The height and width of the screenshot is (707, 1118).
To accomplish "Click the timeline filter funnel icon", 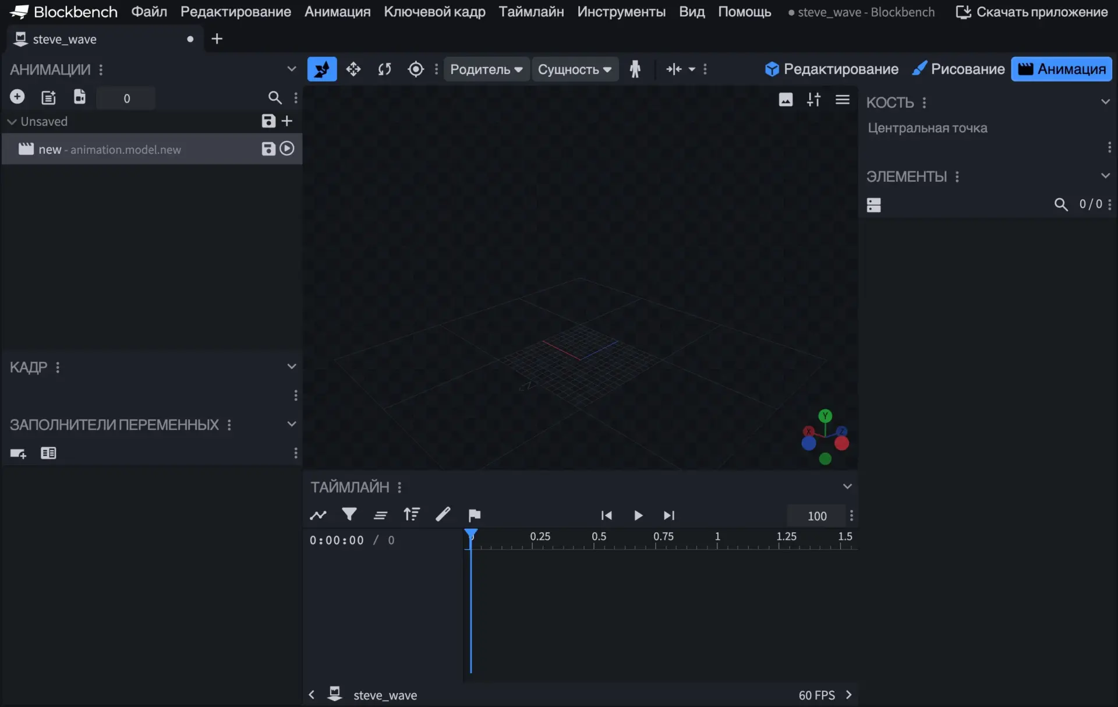I will [349, 515].
